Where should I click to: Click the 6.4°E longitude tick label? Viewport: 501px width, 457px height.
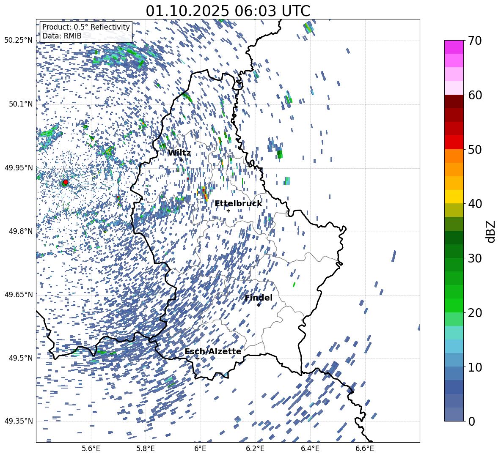tap(310, 449)
